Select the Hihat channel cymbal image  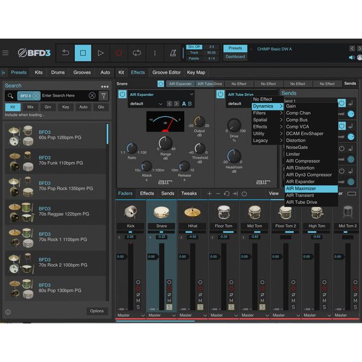pos(192,212)
